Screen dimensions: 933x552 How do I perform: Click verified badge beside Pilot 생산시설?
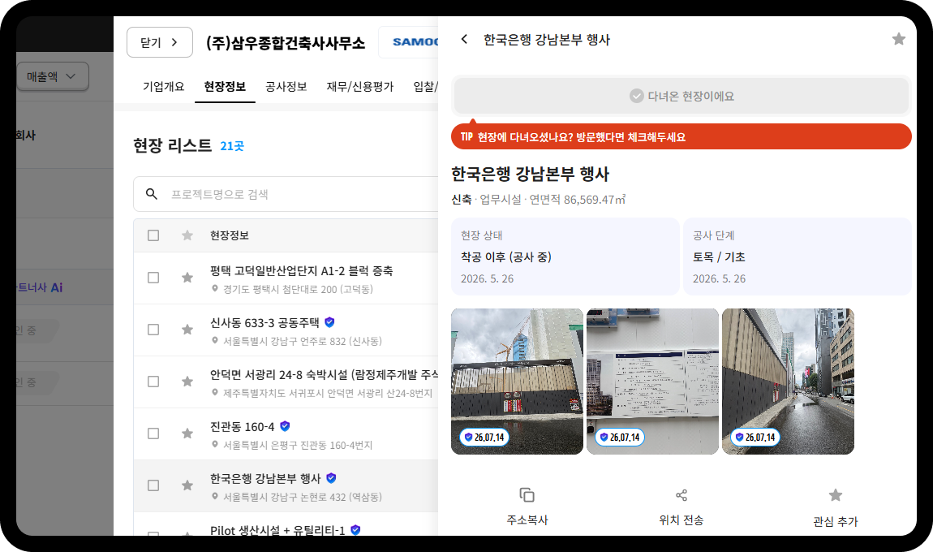point(355,529)
